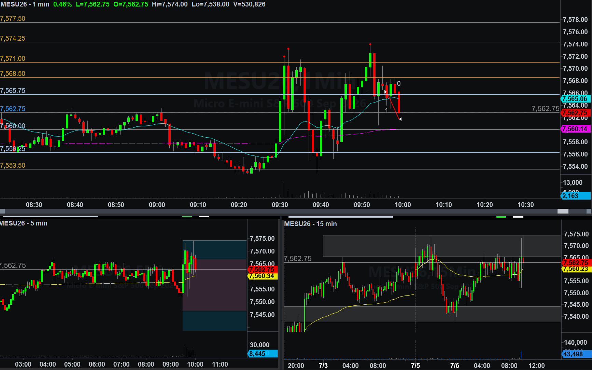The image size is (592, 370).
Task: Click the 1 min chart horizontal scrollbar thumb
Action: [x=563, y=211]
